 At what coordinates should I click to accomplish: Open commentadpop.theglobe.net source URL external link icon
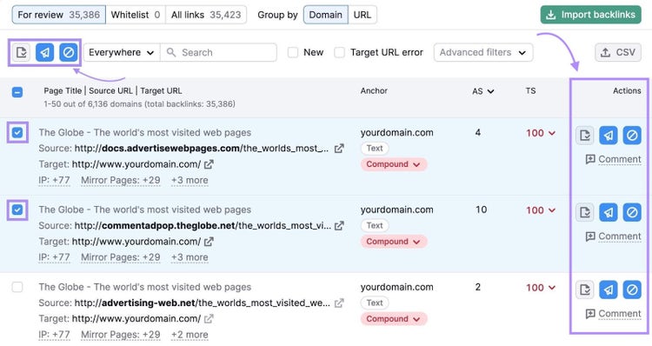(x=339, y=226)
